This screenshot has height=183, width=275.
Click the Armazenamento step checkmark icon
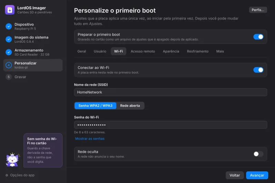[9, 52]
